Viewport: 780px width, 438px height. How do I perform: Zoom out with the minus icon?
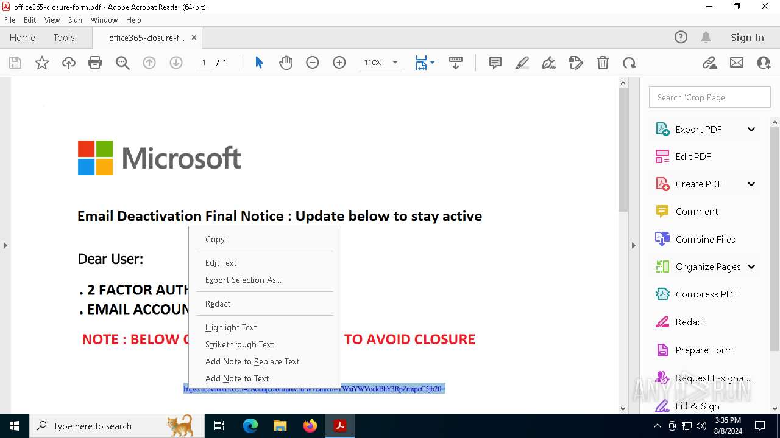pos(313,63)
